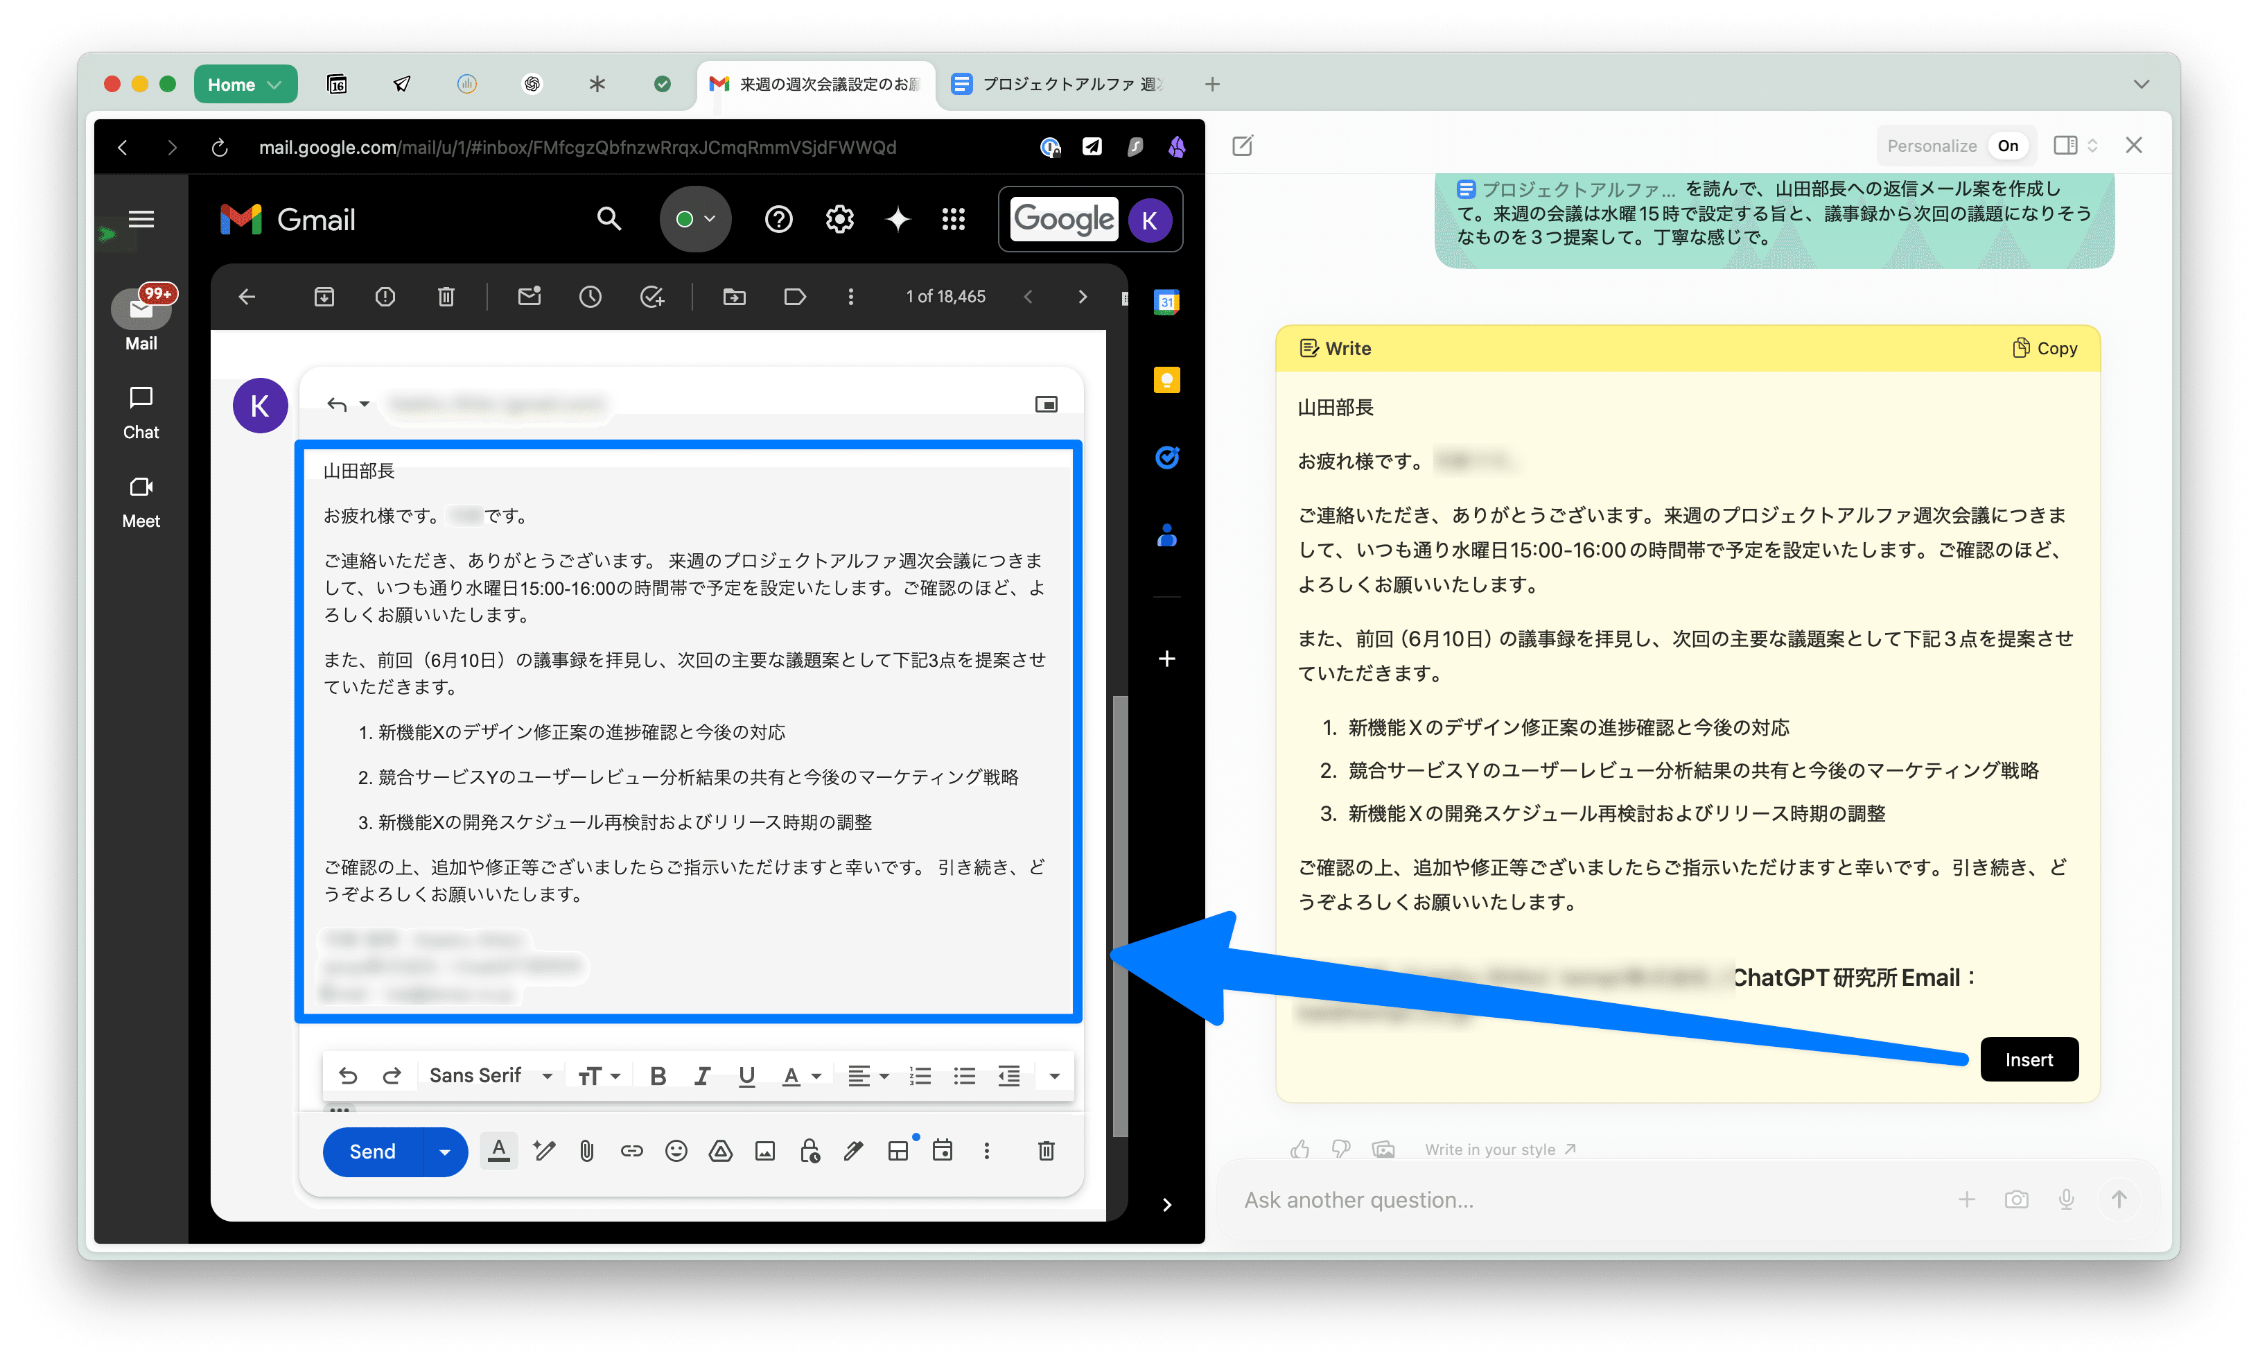Toggle confidential mode lock icon
This screenshot has height=1363, width=2258.
pos(809,1152)
